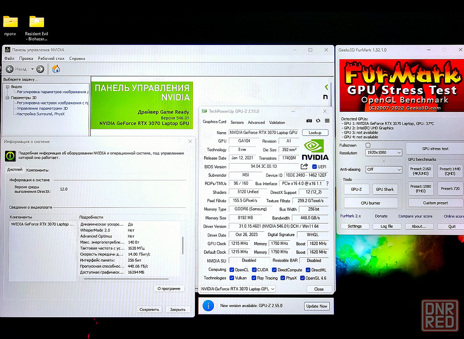Click the 'Compare your score' link

point(415,216)
